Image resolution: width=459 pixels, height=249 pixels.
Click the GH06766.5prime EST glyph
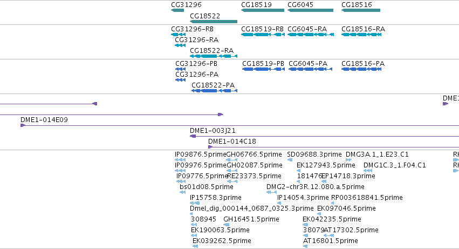[x=232, y=160]
